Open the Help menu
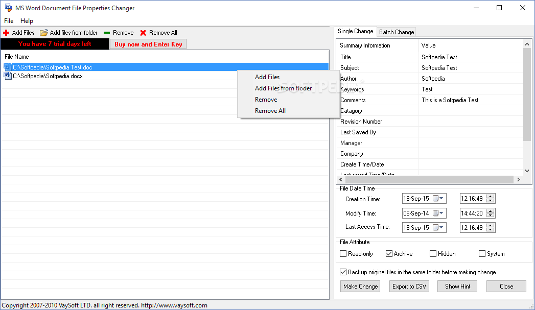Screen dimensions: 535x310 click(x=27, y=21)
